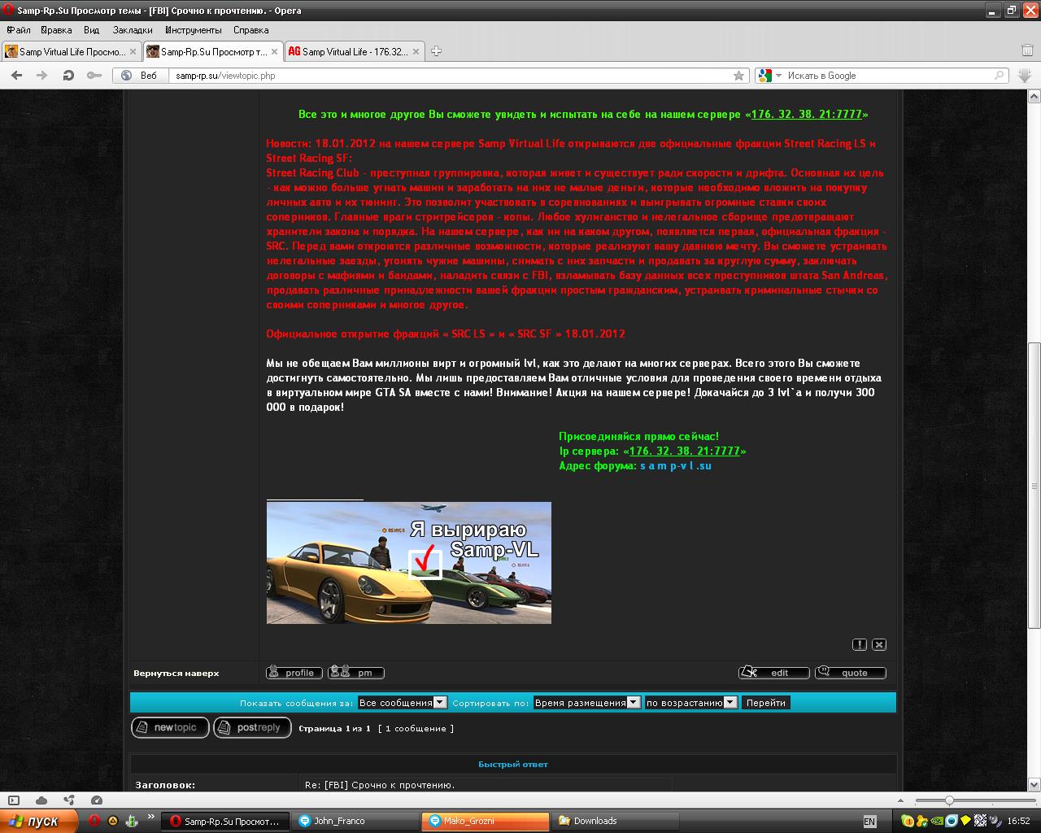
Task: Click the Перейти button
Action: coord(766,702)
